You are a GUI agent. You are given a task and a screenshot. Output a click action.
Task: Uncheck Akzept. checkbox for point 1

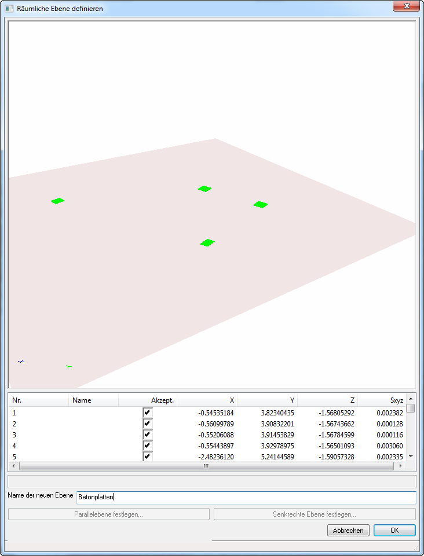pos(148,413)
